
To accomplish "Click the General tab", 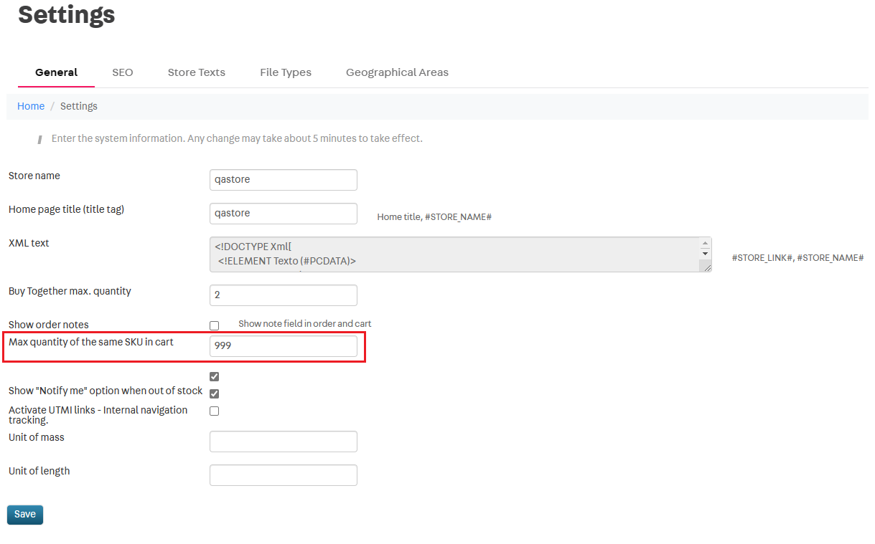I will pyautogui.click(x=56, y=72).
